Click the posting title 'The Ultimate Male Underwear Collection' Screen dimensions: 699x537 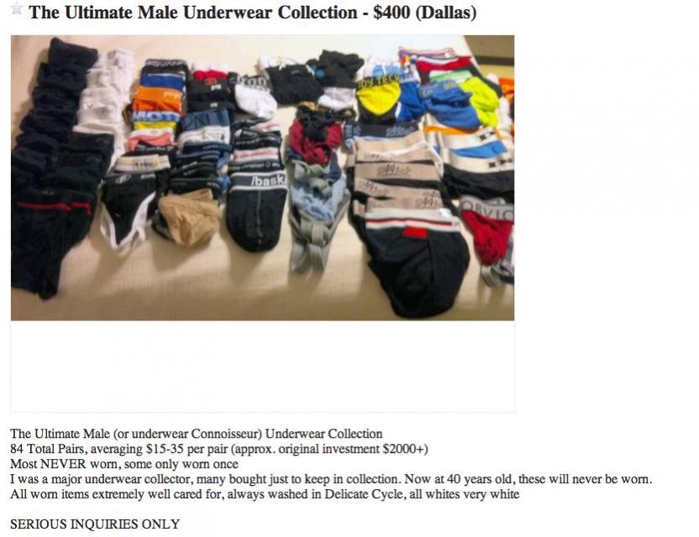[193, 13]
